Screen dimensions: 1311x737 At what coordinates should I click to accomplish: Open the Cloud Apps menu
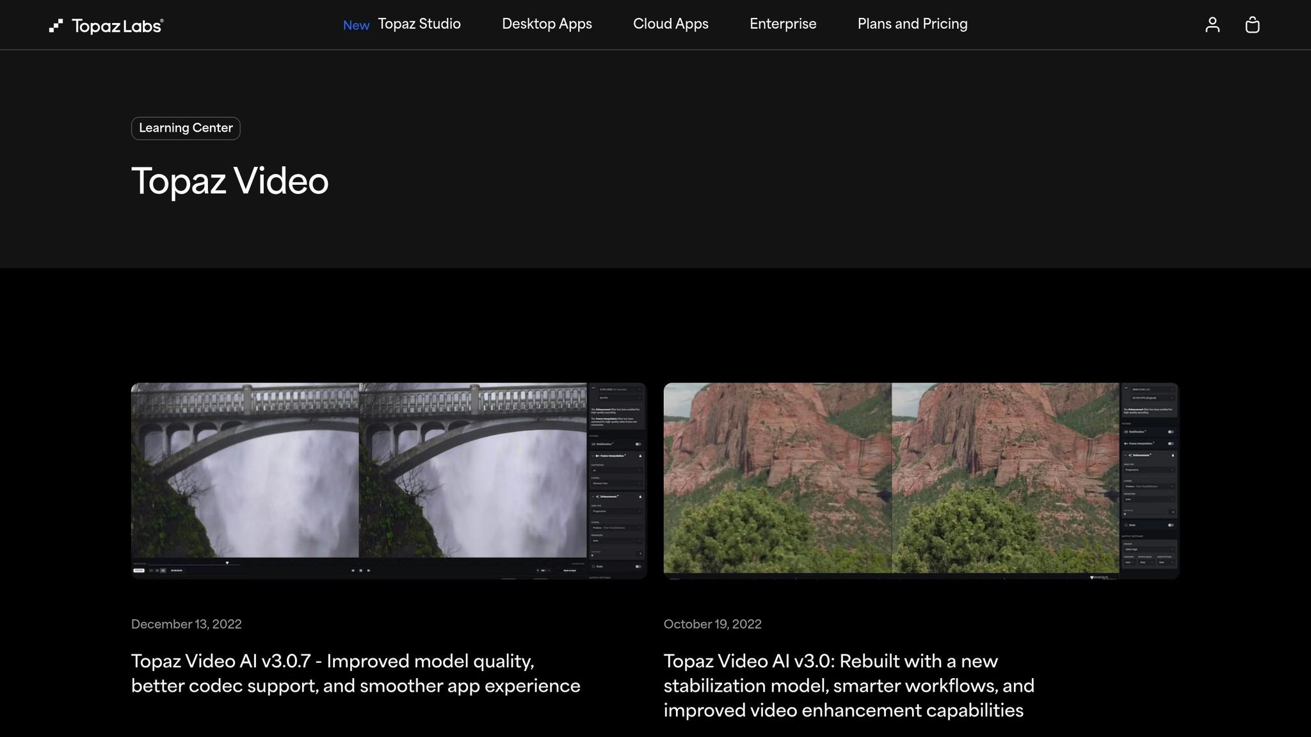coord(670,24)
